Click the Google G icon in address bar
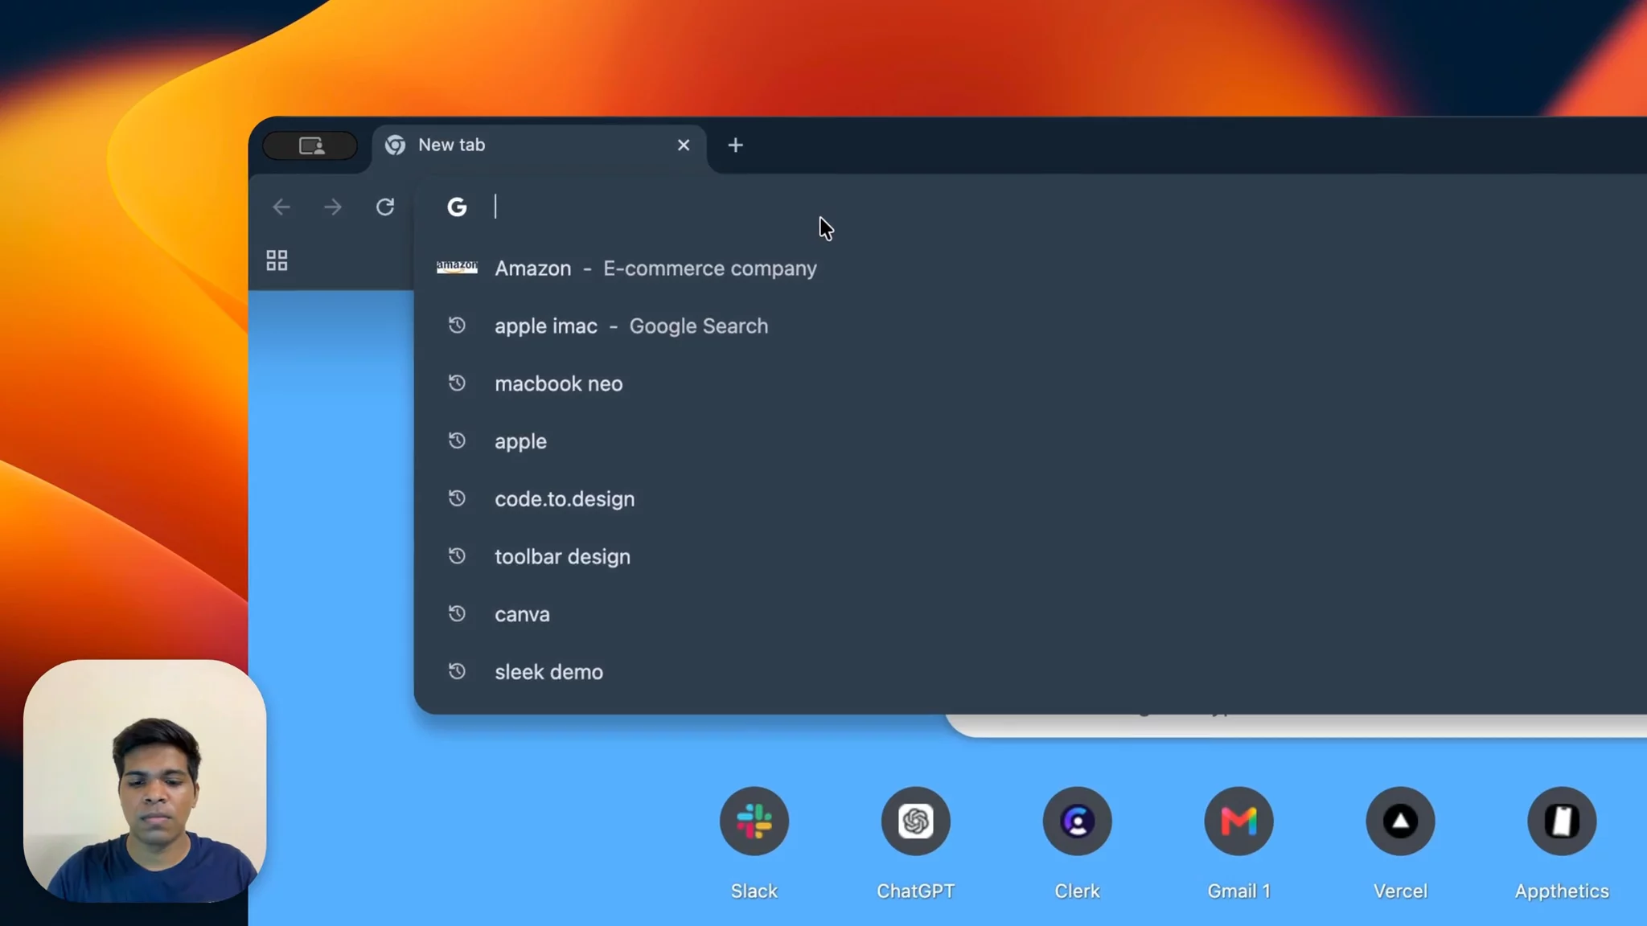 point(457,207)
